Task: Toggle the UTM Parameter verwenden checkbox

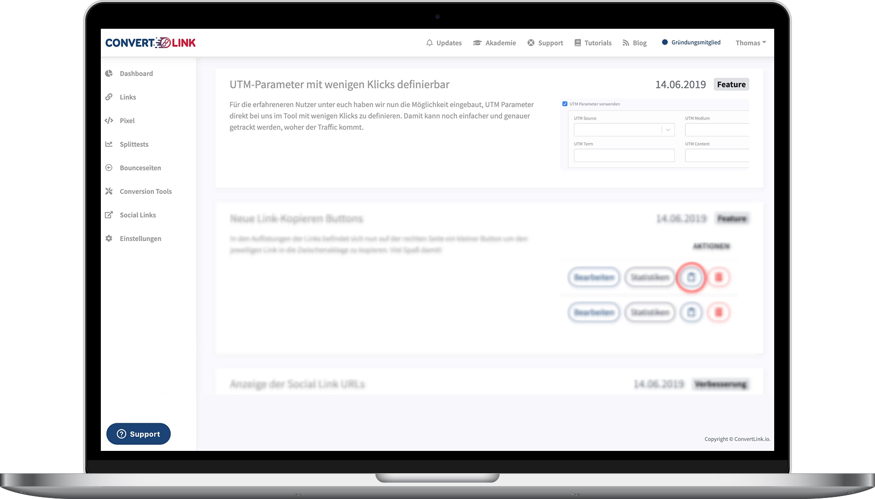Action: pyautogui.click(x=565, y=104)
